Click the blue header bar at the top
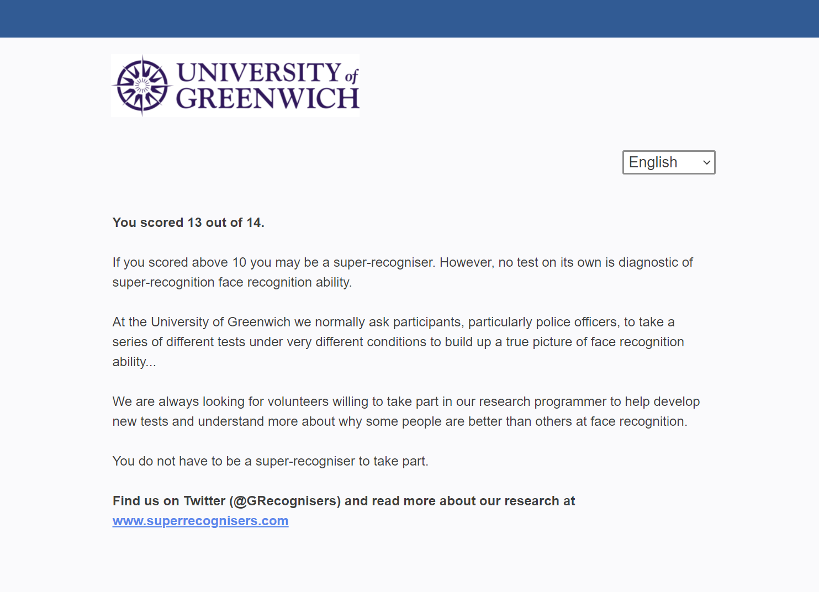This screenshot has height=592, width=819. pos(409,19)
